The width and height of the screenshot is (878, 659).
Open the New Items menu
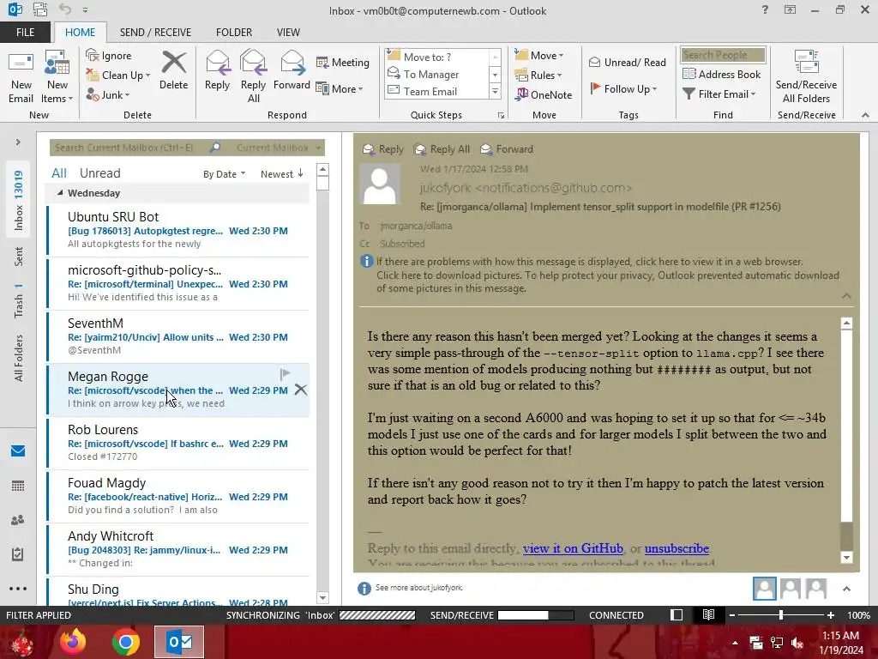point(57,77)
